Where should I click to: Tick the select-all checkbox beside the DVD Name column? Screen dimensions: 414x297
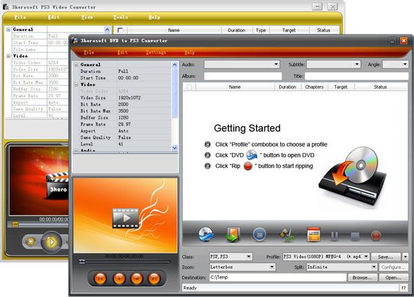click(x=189, y=87)
